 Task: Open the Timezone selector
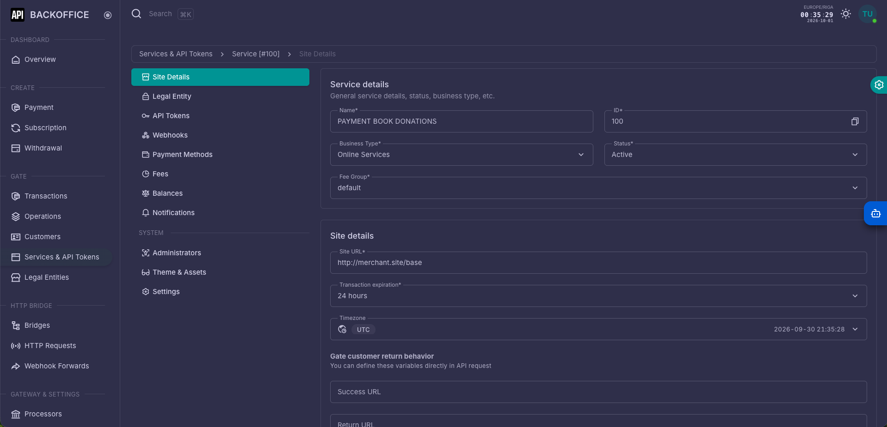(598, 329)
